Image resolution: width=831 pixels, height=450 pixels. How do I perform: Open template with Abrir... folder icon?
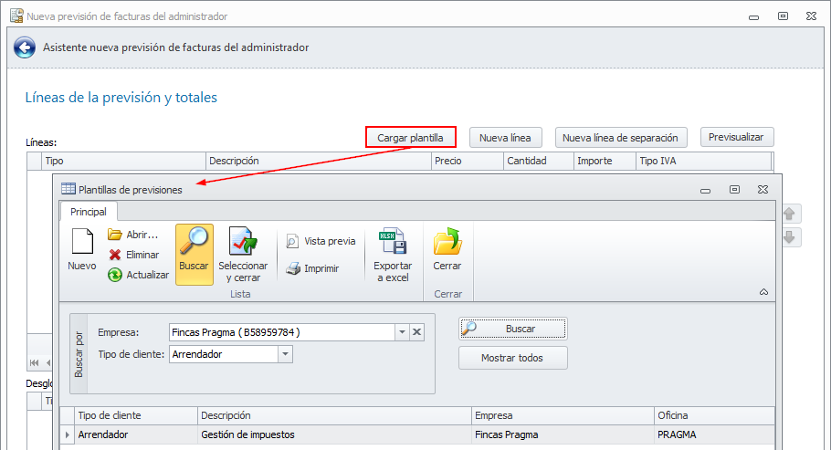point(133,235)
